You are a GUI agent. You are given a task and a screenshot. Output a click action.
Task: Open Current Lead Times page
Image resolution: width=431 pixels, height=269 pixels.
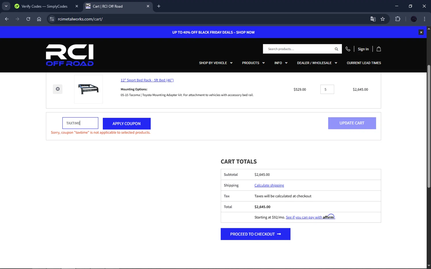point(364,63)
